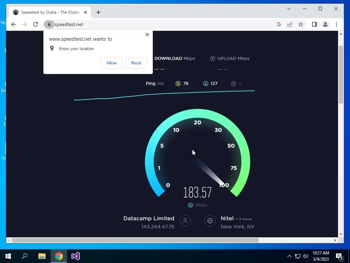The image size is (350, 263).
Task: Open File Explorer from the taskbar
Action: pyautogui.click(x=42, y=256)
